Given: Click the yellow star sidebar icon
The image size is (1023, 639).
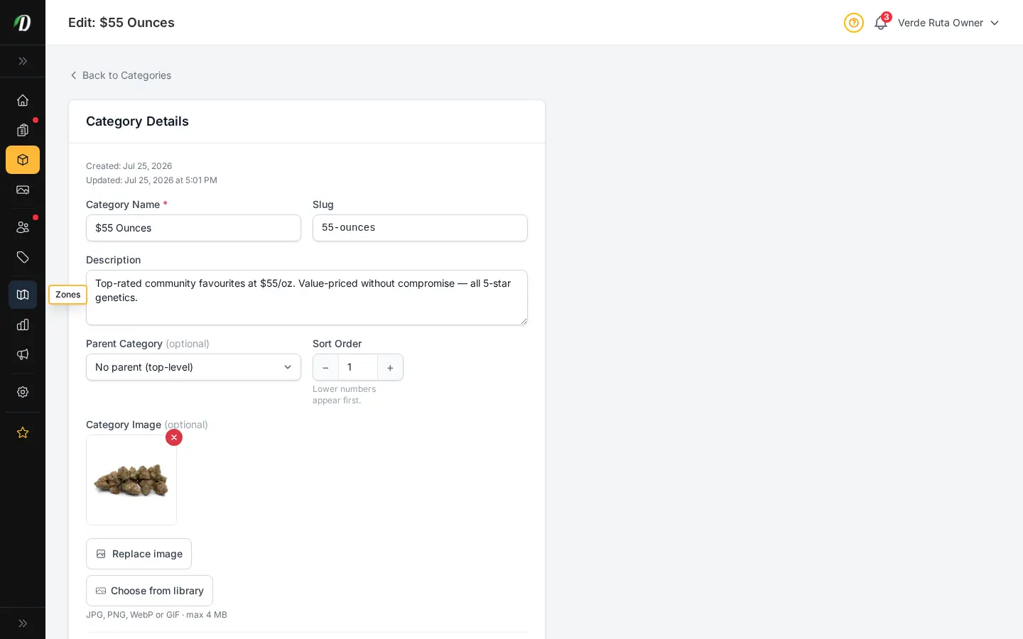Looking at the screenshot, I should (23, 432).
